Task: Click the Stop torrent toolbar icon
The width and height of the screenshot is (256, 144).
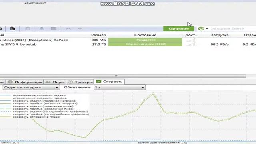Action: [x=54, y=29]
